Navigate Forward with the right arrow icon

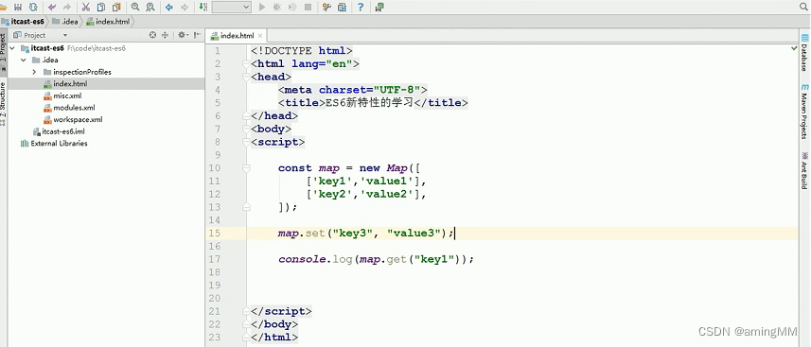tap(185, 8)
